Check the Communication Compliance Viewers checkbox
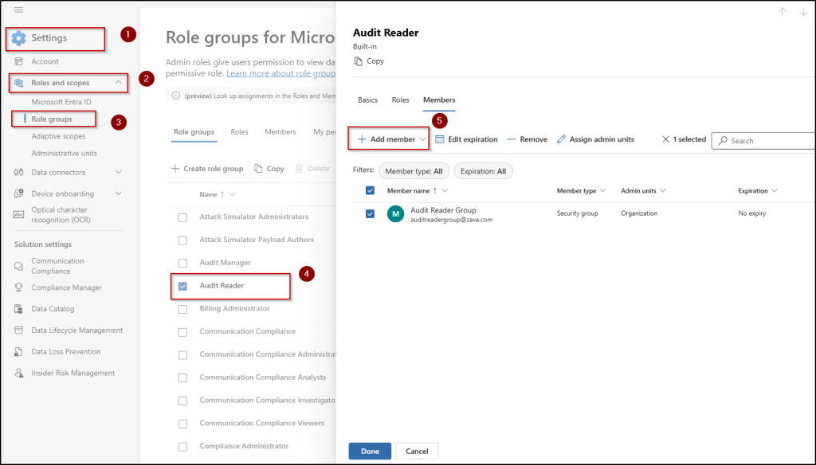 pyautogui.click(x=182, y=424)
